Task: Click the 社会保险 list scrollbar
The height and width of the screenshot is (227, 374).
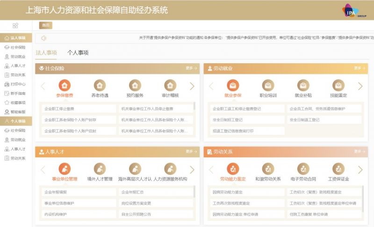Action: pos(194,106)
